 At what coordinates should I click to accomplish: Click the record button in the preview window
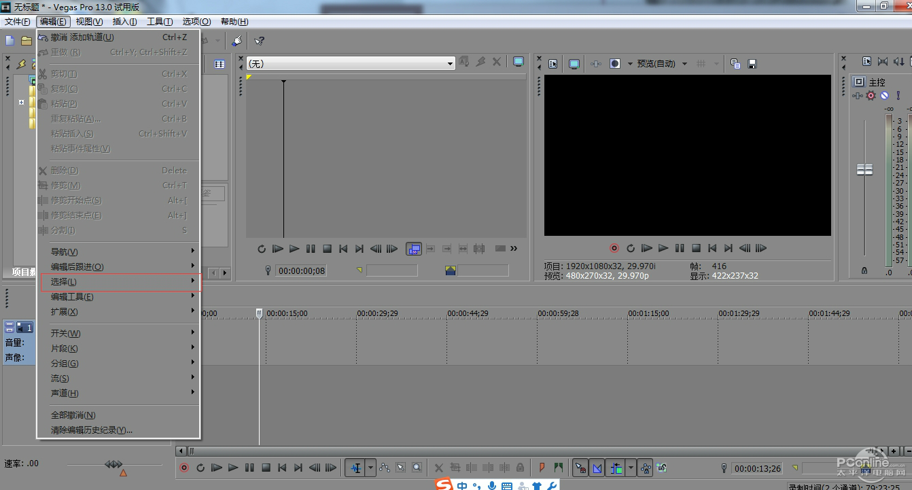pyautogui.click(x=614, y=249)
